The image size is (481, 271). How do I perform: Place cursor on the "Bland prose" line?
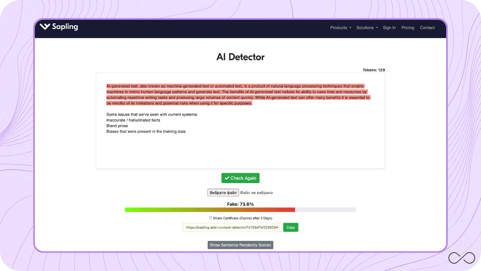click(x=117, y=126)
